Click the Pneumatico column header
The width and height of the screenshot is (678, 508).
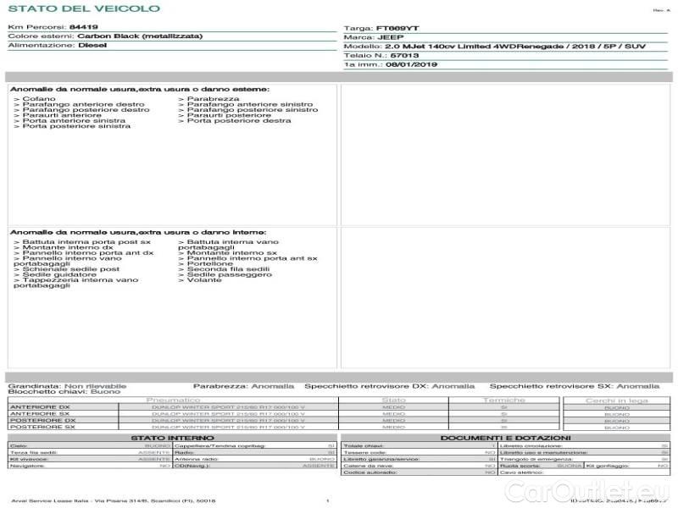174,400
